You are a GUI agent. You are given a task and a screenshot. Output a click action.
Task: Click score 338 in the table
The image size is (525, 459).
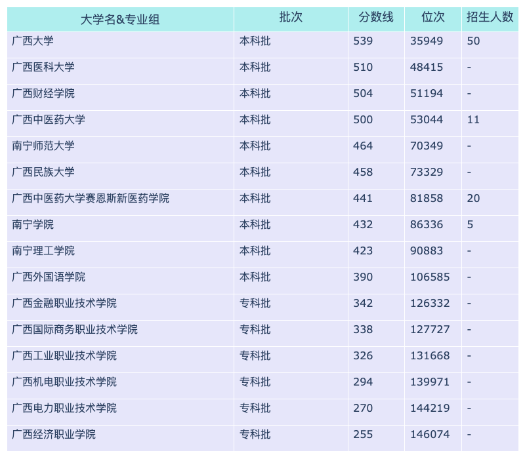363,330
